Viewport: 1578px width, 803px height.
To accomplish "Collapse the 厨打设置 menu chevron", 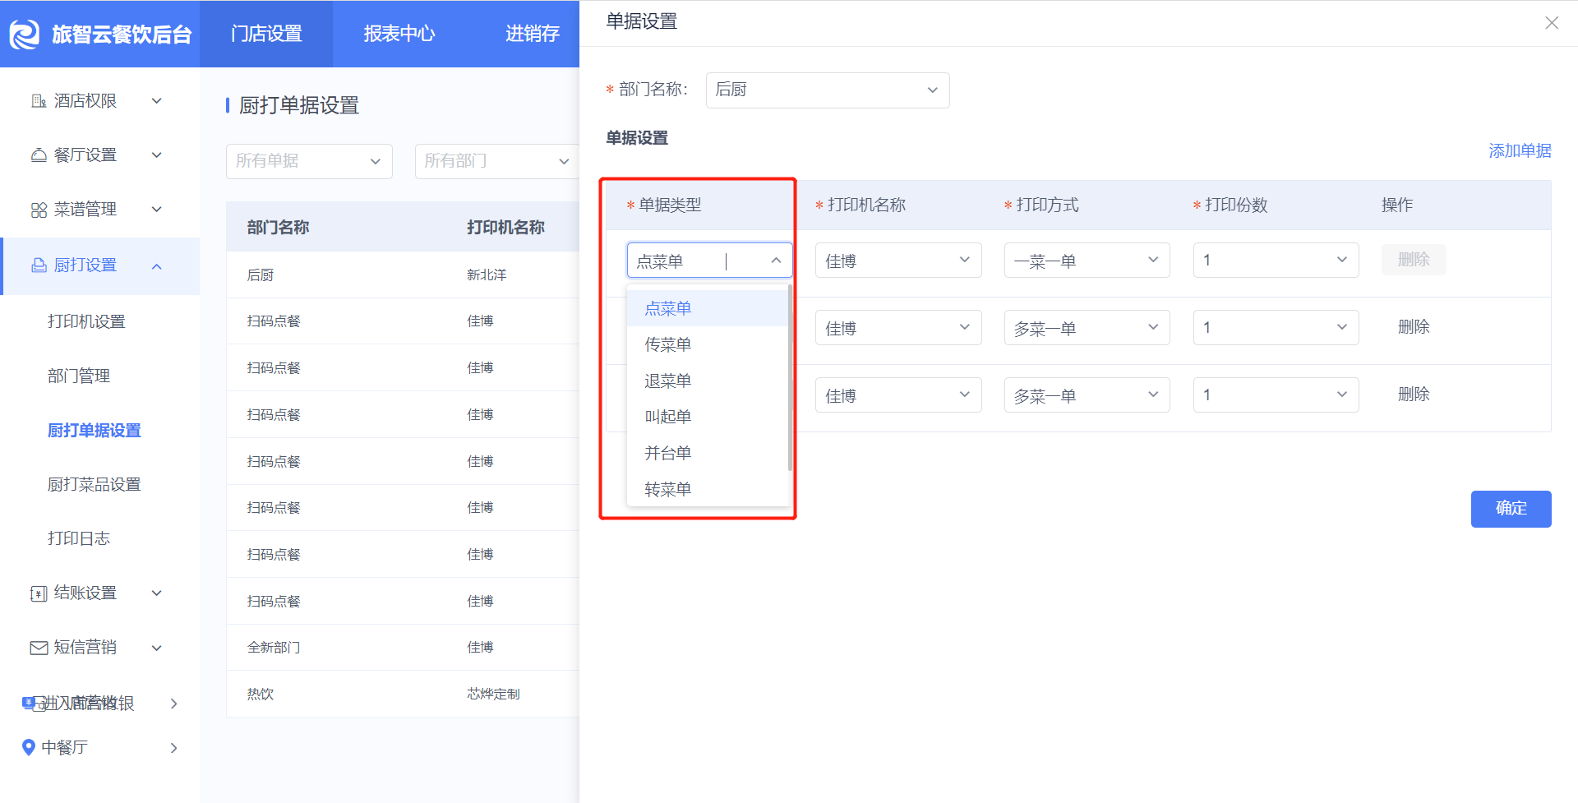I will tap(157, 266).
